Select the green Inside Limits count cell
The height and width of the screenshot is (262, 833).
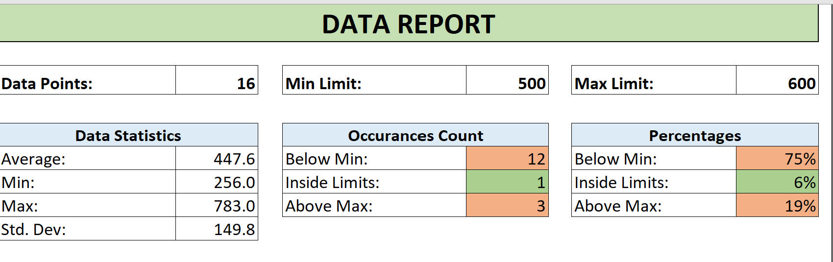pyautogui.click(x=507, y=182)
